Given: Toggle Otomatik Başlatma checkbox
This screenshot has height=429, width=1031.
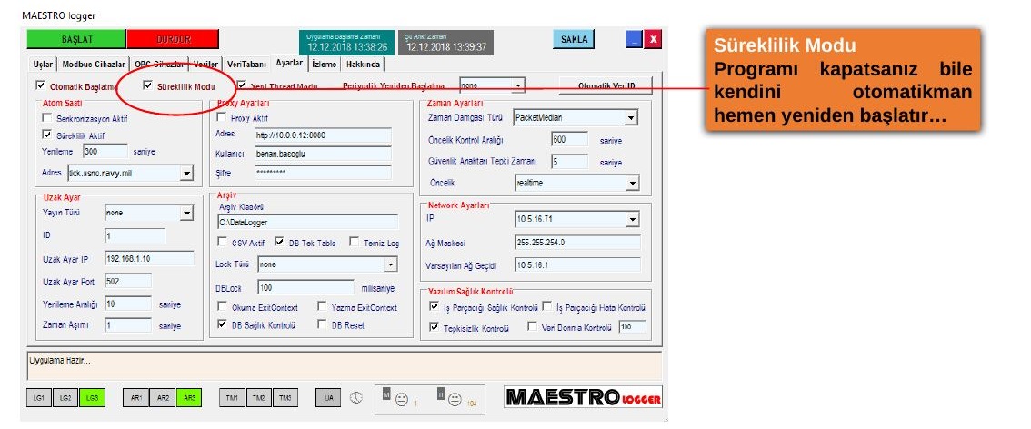Looking at the screenshot, I should [x=41, y=85].
